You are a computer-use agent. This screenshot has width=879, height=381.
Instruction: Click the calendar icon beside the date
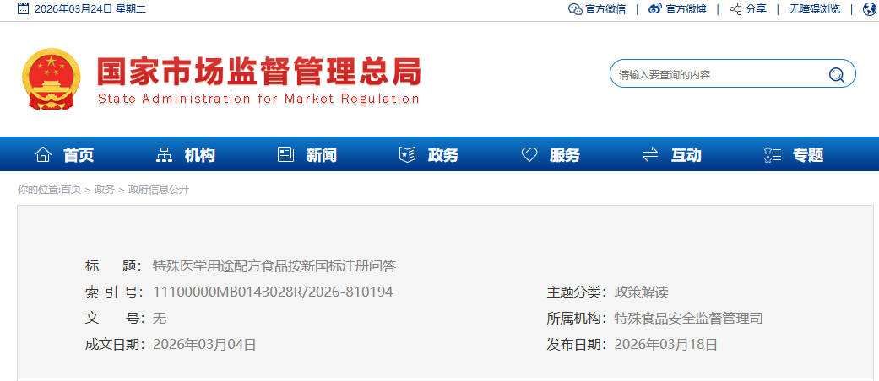tap(24, 9)
